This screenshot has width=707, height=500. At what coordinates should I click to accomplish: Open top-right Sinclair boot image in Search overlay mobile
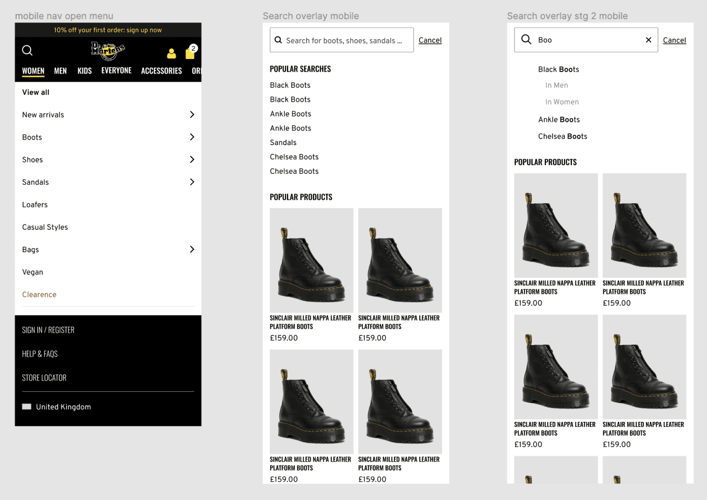[400, 260]
